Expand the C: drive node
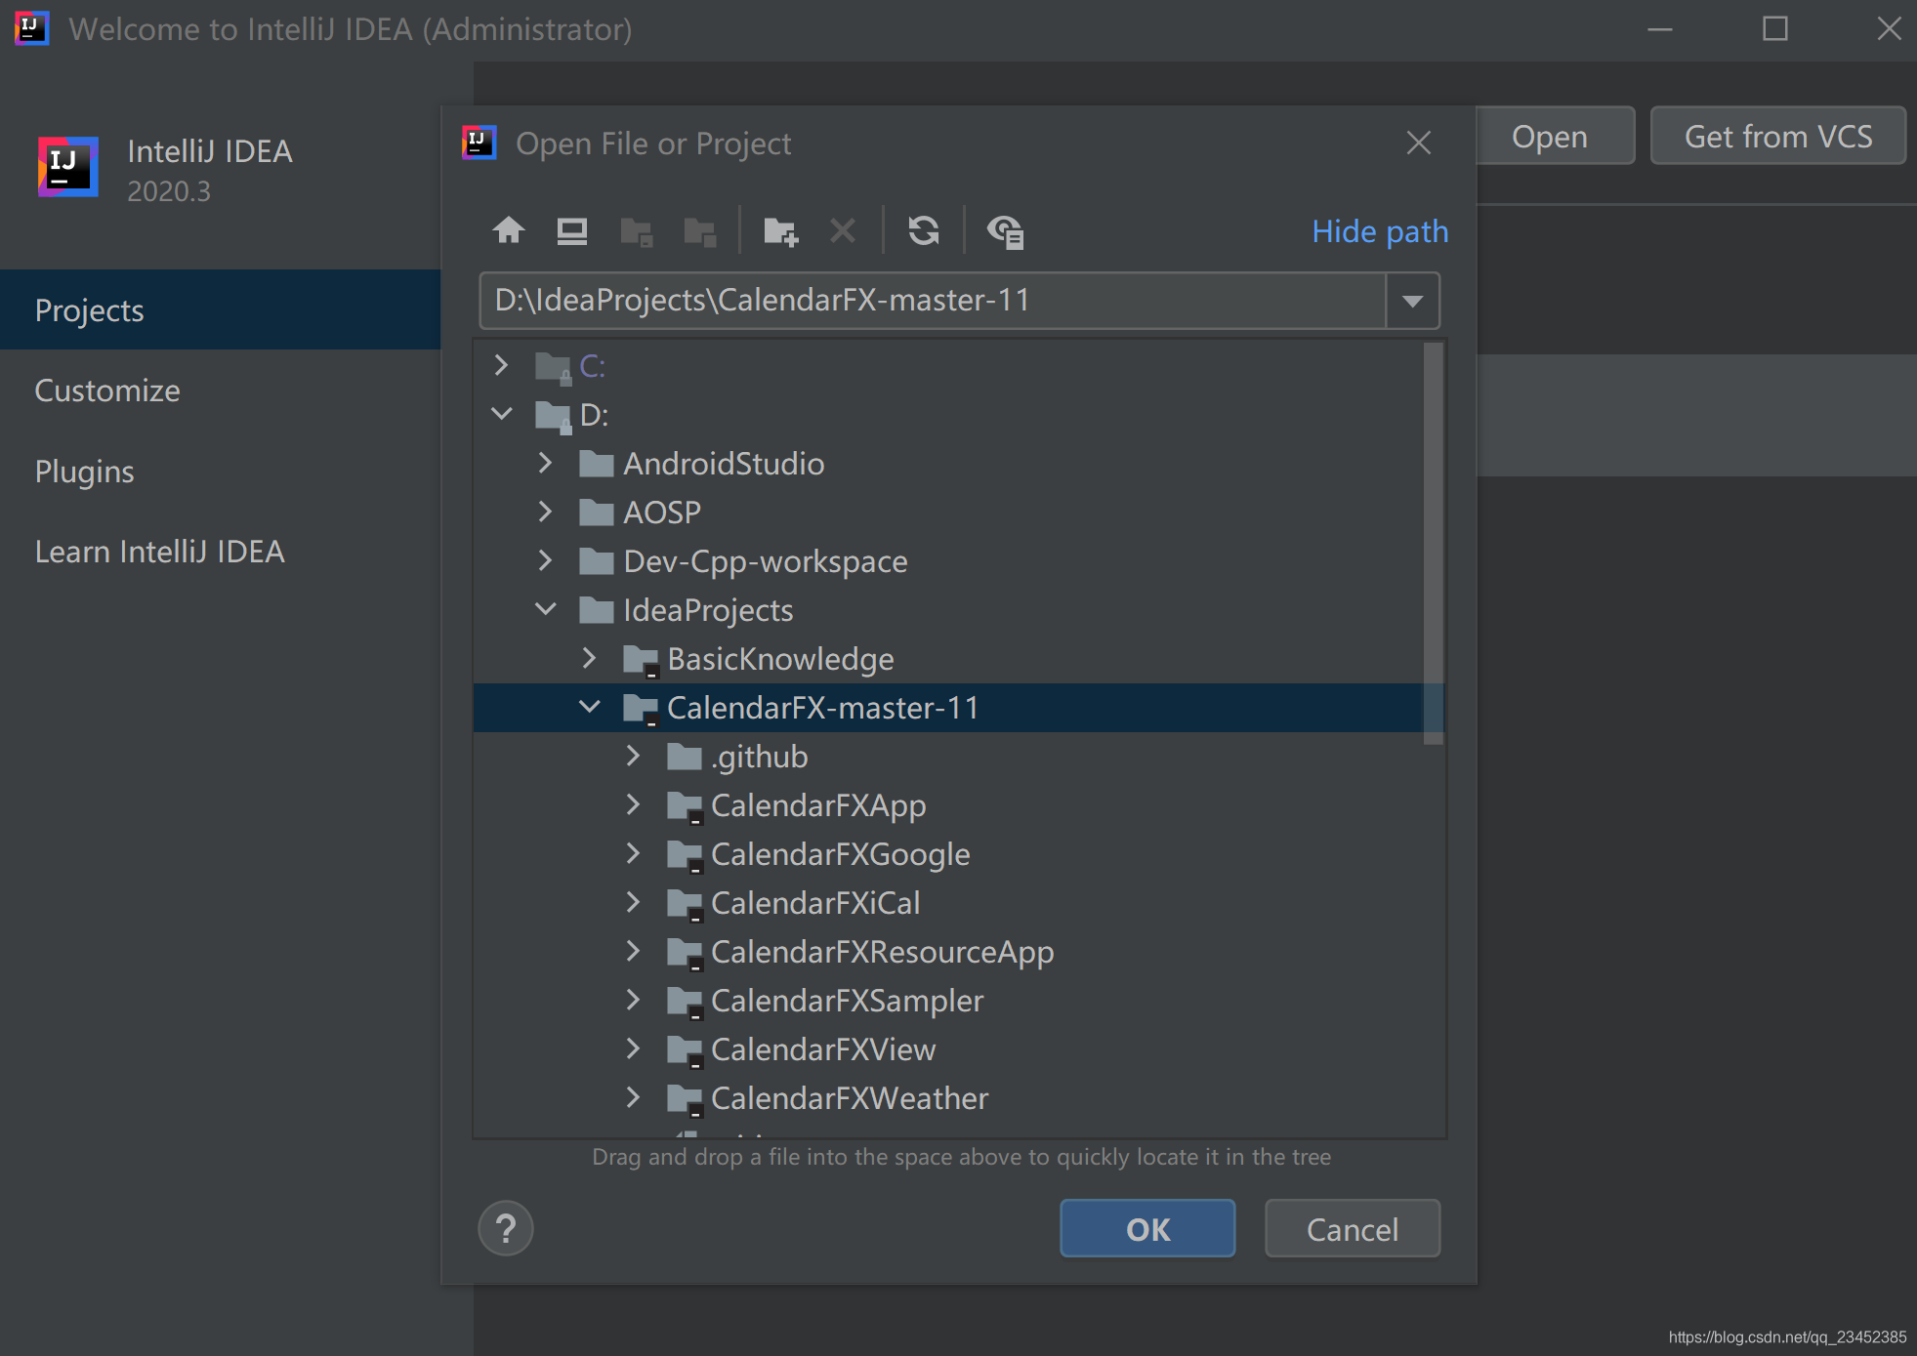The height and width of the screenshot is (1356, 1917). (501, 365)
